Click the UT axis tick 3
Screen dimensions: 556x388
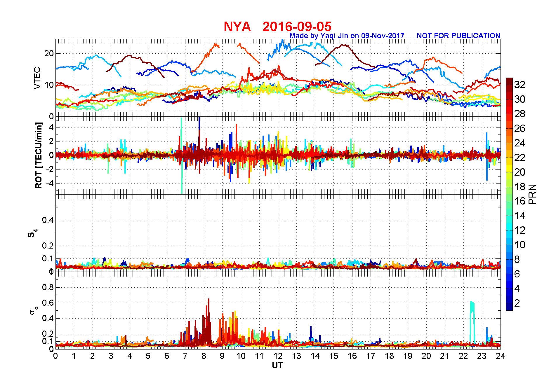pos(111,356)
